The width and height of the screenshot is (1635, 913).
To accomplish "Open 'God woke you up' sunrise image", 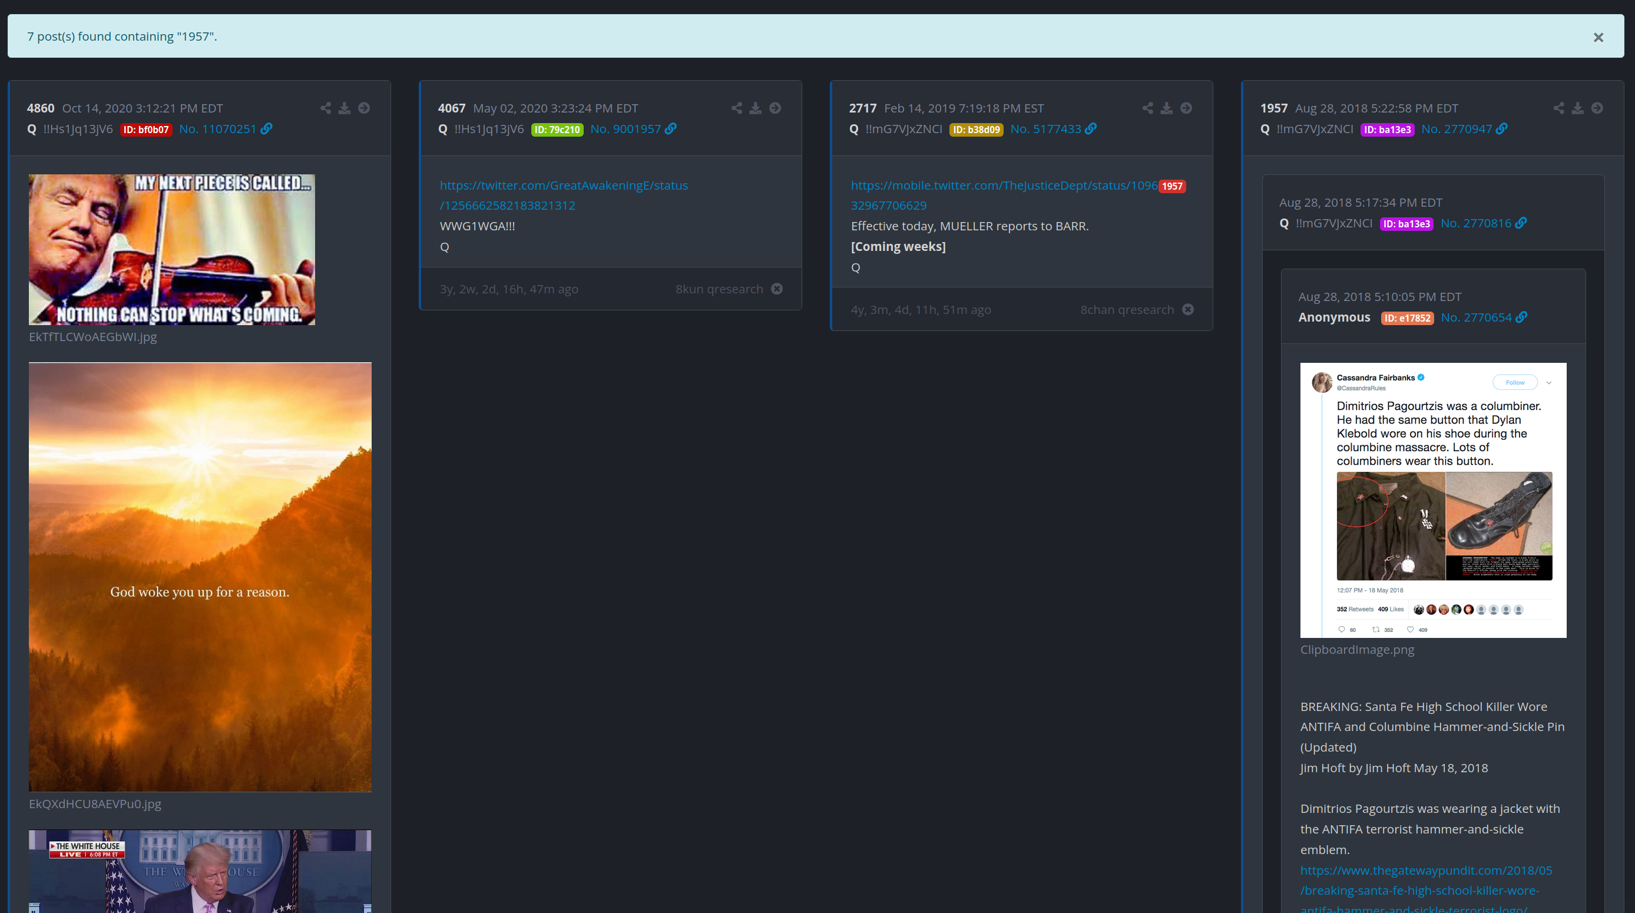I will (x=200, y=577).
